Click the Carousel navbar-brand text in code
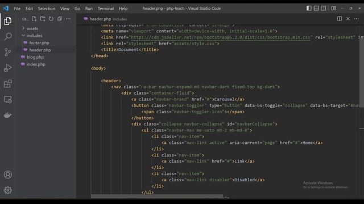The image size is (364, 204). click(x=224, y=99)
